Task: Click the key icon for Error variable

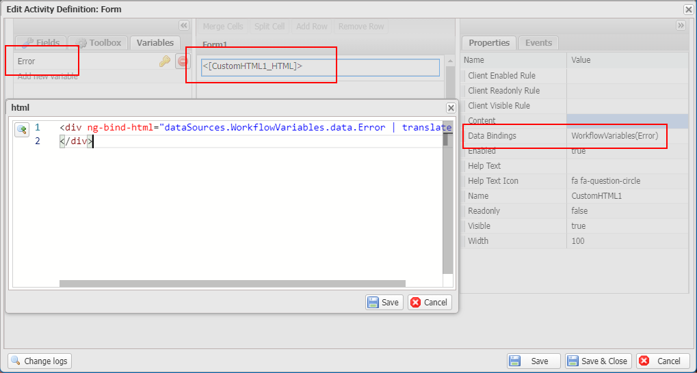Action: point(165,61)
